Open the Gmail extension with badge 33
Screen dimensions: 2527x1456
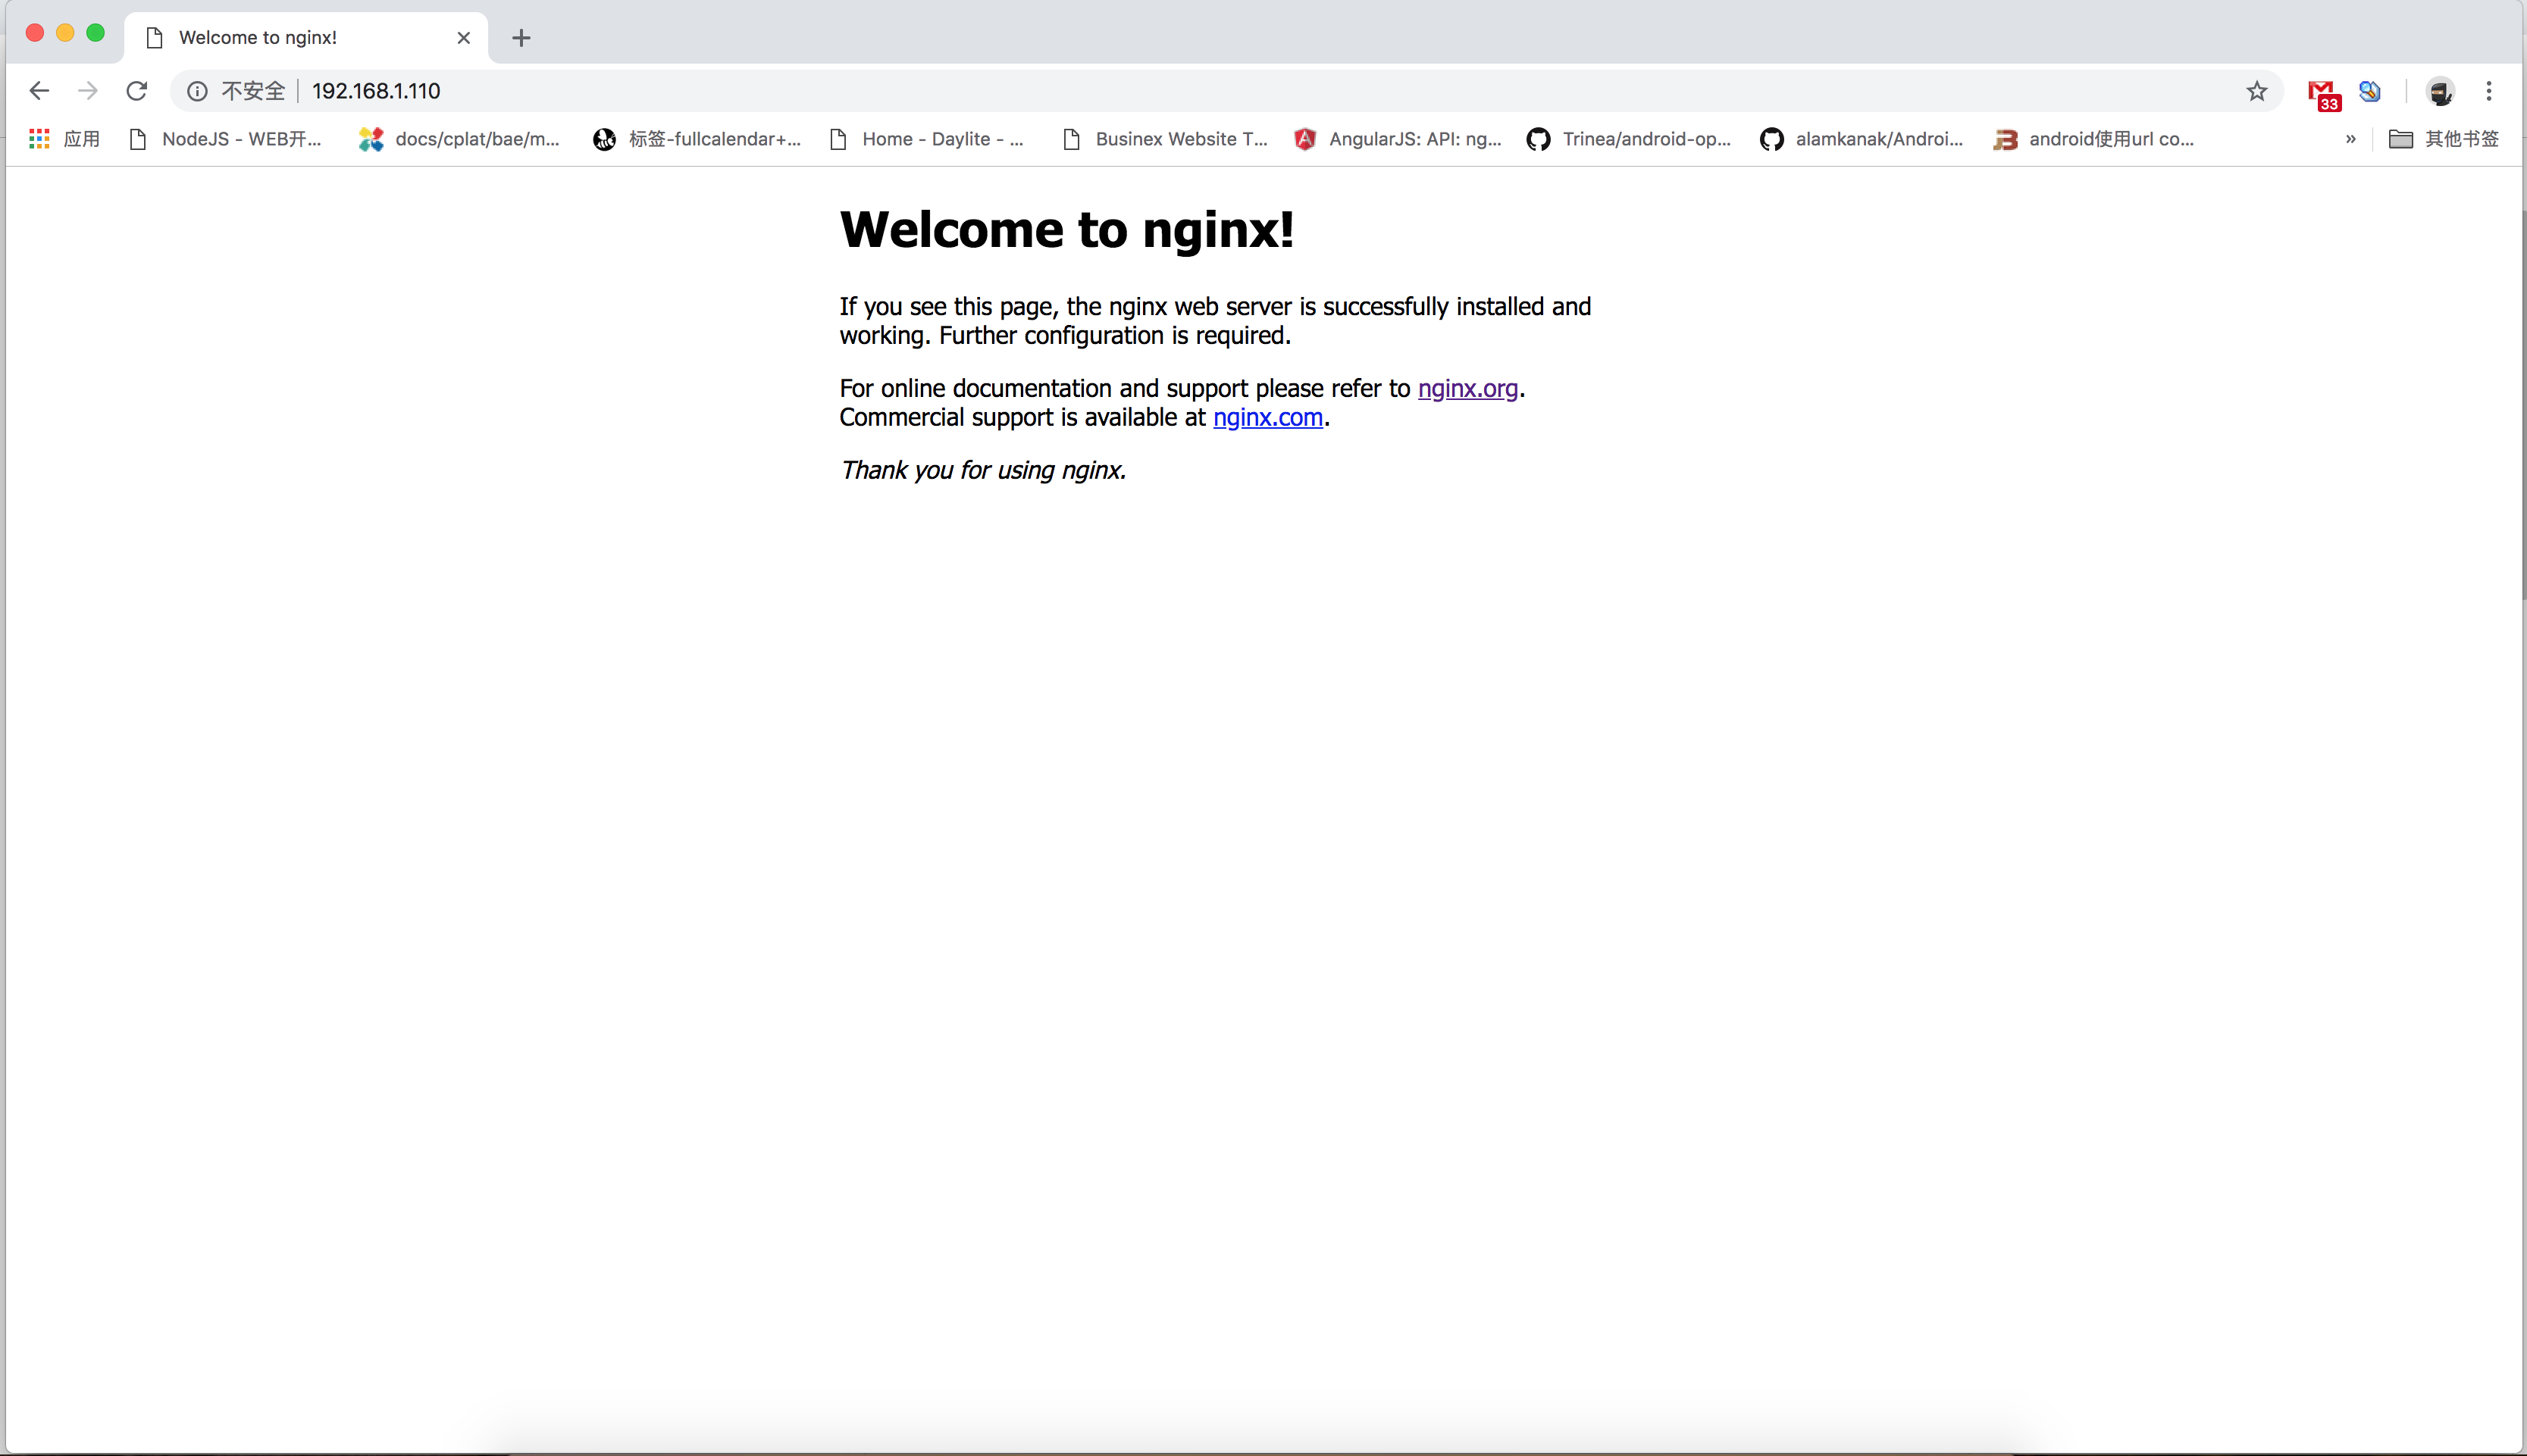click(2323, 94)
